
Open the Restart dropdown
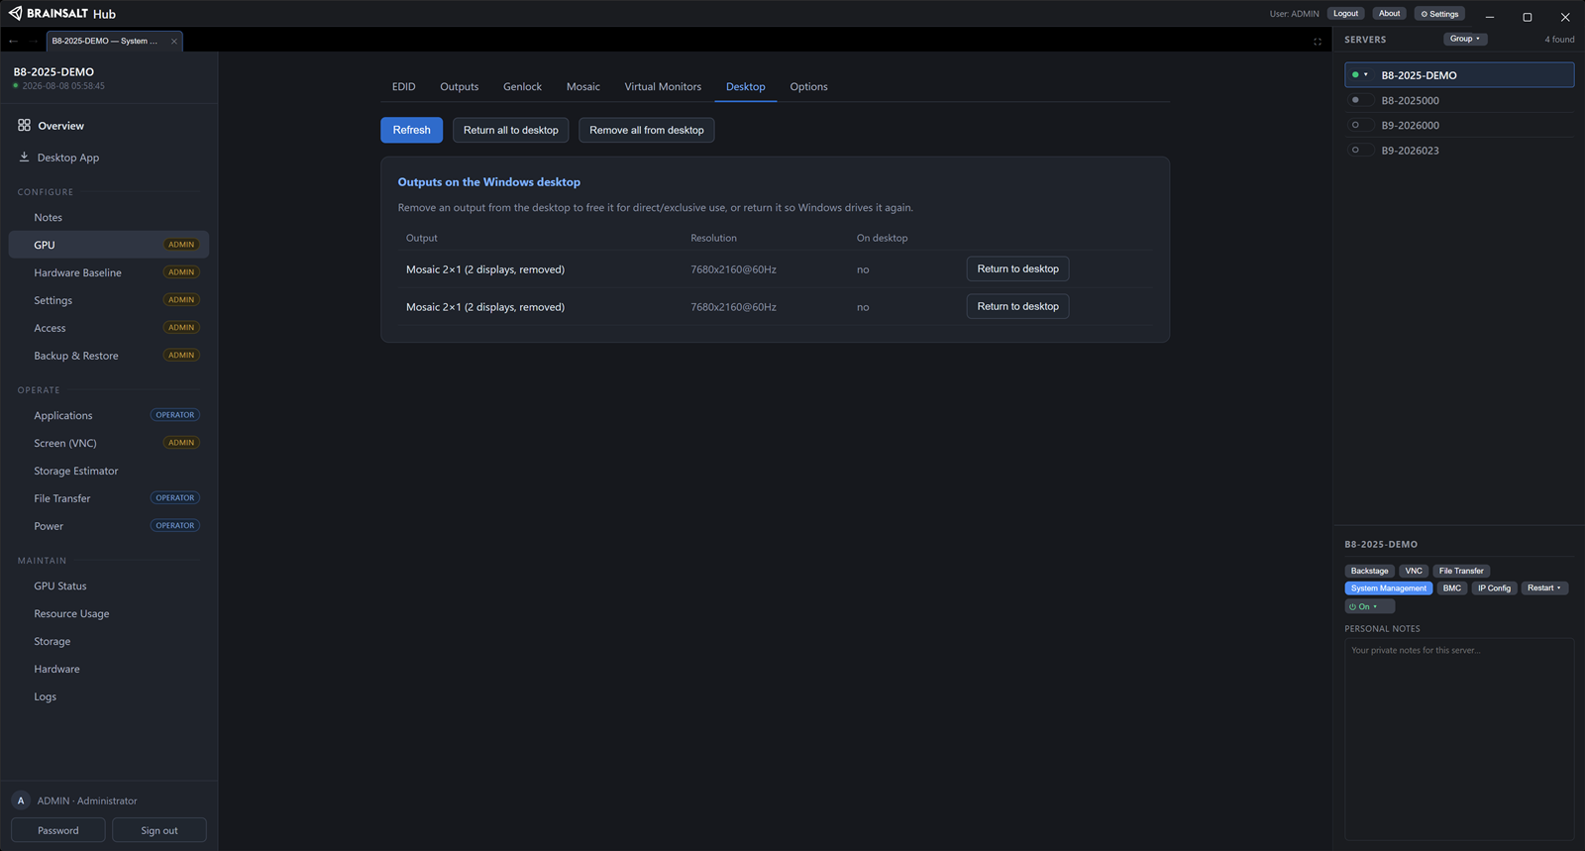point(1544,588)
